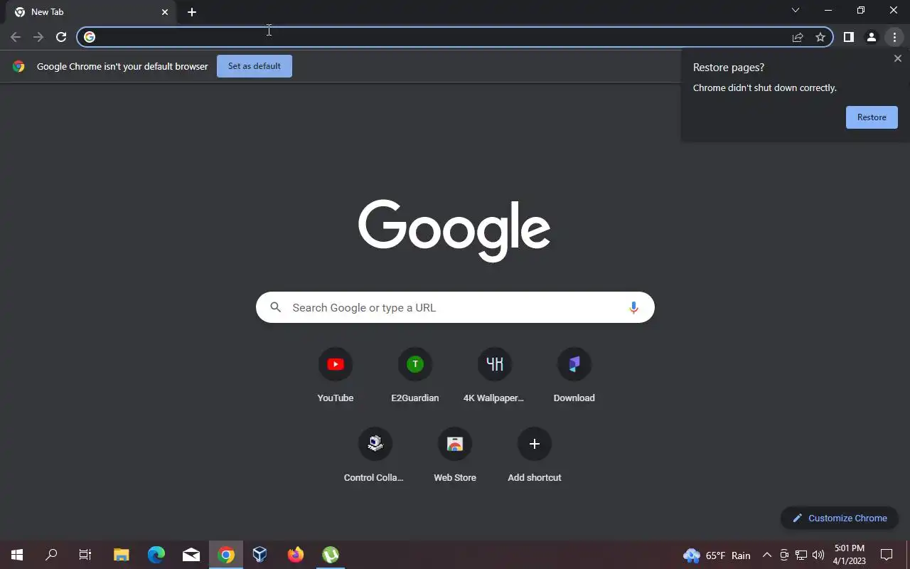Set Chrome as default browser

(255, 66)
